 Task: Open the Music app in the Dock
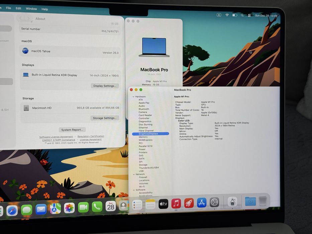(x=176, y=203)
